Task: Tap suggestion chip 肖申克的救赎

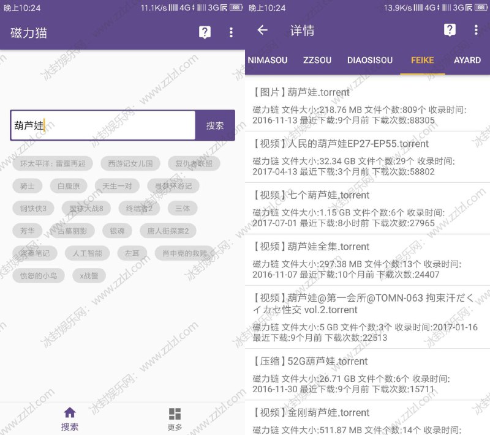Action: click(184, 253)
